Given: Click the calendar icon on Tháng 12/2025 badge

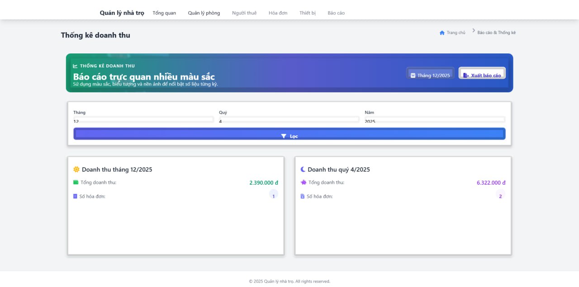Looking at the screenshot, I should pos(413,75).
